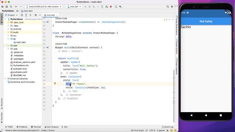Click the Select Opened File target icon
235x132 pixels.
(22, 15)
